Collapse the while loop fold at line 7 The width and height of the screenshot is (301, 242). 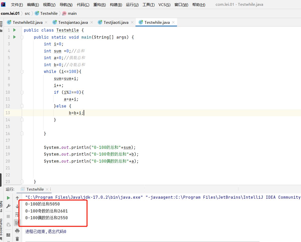(x=22, y=72)
